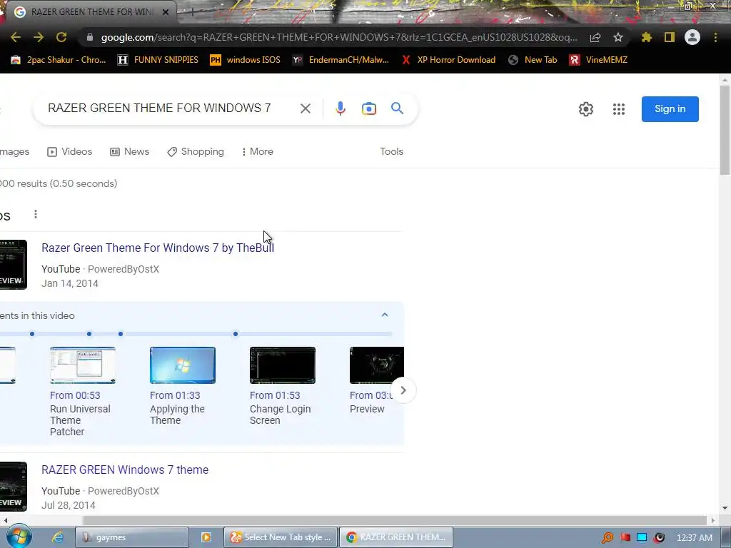Launch Internet Explorer from the taskbar
Image resolution: width=731 pixels, height=548 pixels.
tap(57, 537)
